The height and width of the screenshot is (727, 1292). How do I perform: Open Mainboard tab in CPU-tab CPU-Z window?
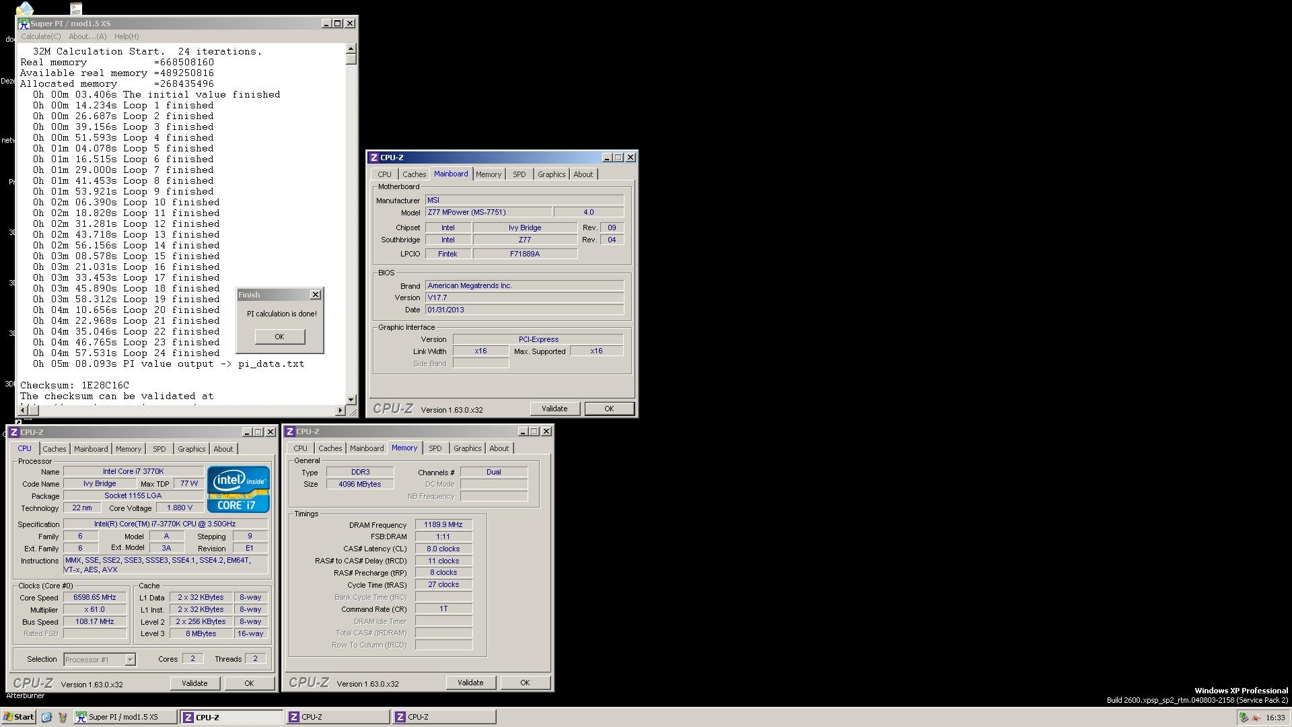[91, 449]
